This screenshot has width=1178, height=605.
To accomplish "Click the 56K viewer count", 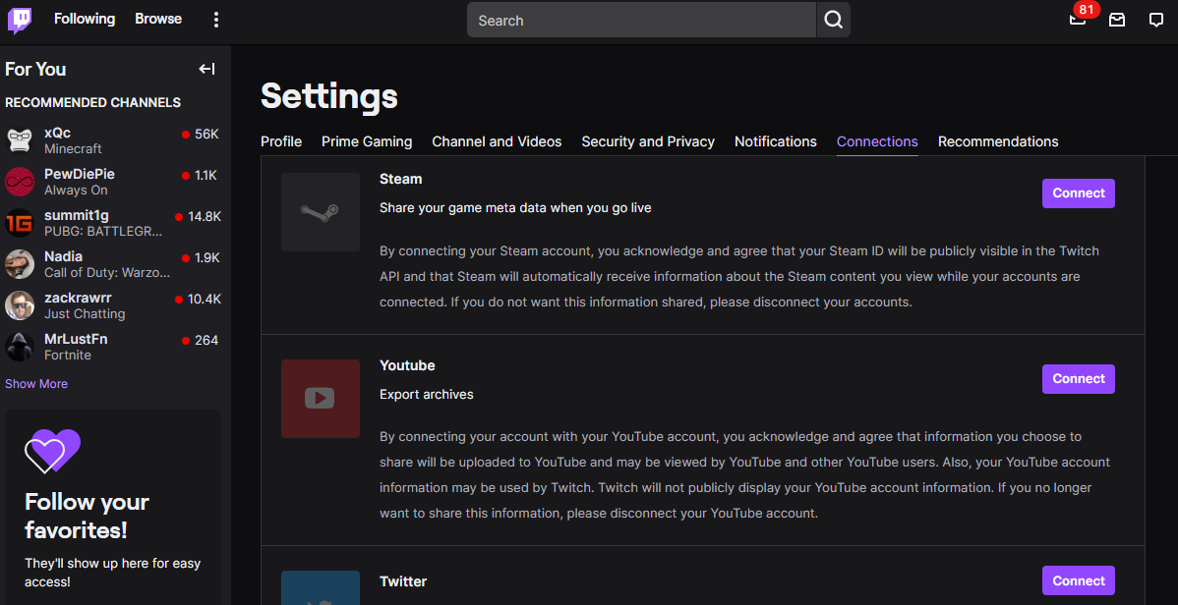I will click(206, 135).
